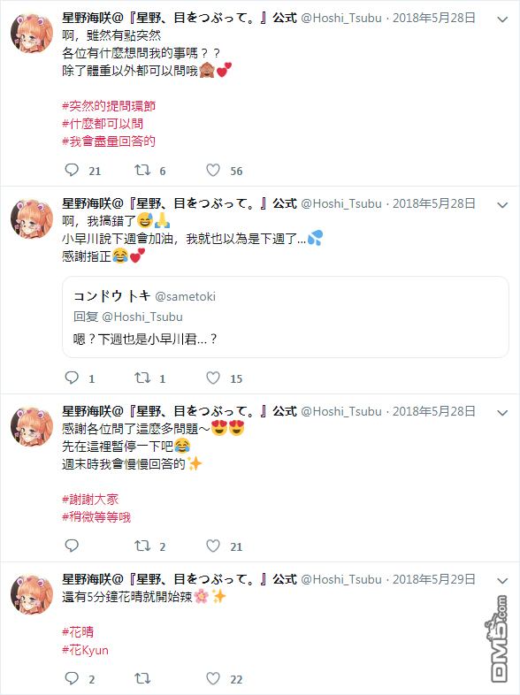Open profile avatar of first tweet
The width and height of the screenshot is (520, 695).
coord(32,34)
